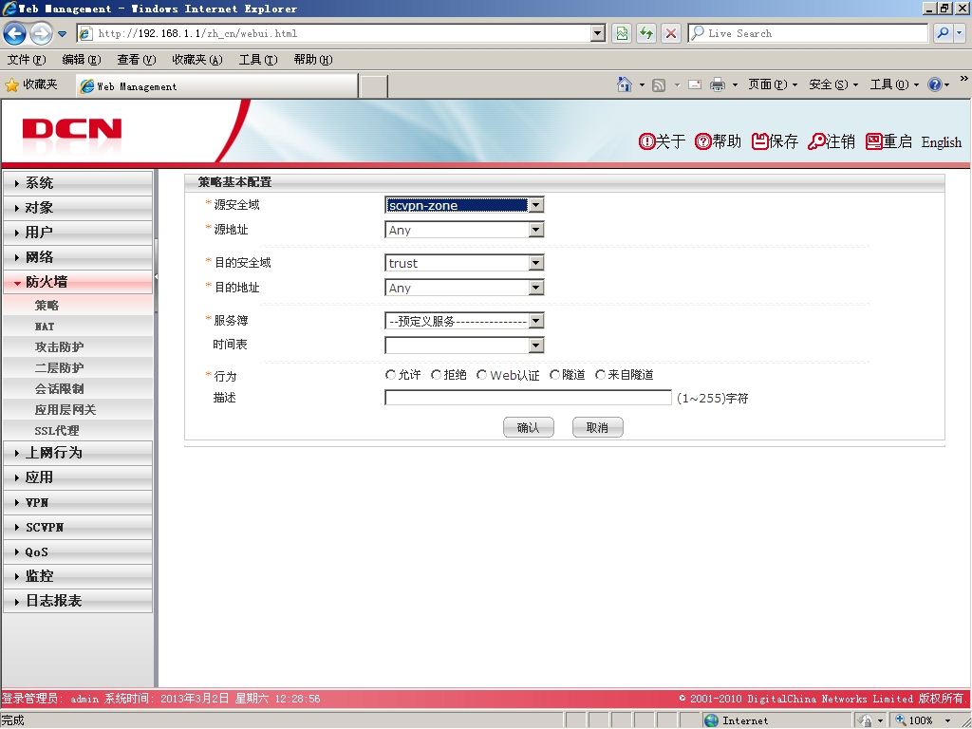Open recent pages dropdown beside Forward button

pyautogui.click(x=62, y=34)
